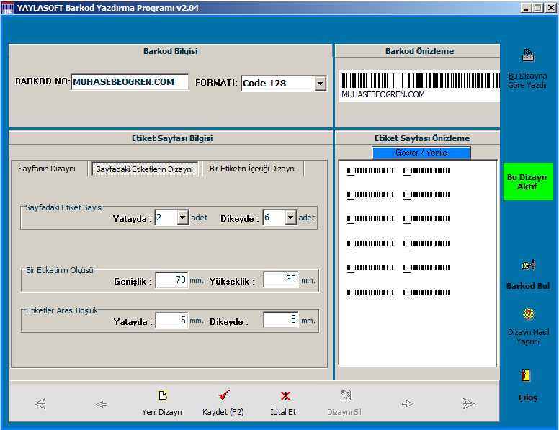
Task: Click the Yeni Dizayn label text
Action: 162,412
